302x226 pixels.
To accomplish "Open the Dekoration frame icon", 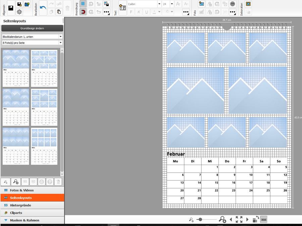I will click(x=248, y=4).
